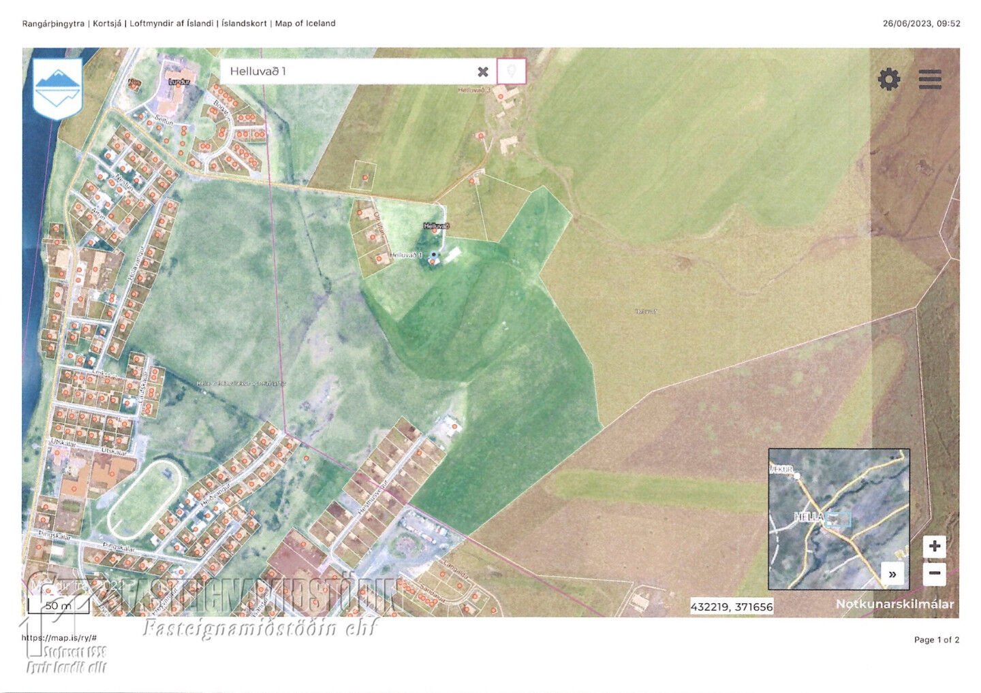Clear the Helluvað 1 search text
Image resolution: width=981 pixels, height=693 pixels.
(x=483, y=71)
